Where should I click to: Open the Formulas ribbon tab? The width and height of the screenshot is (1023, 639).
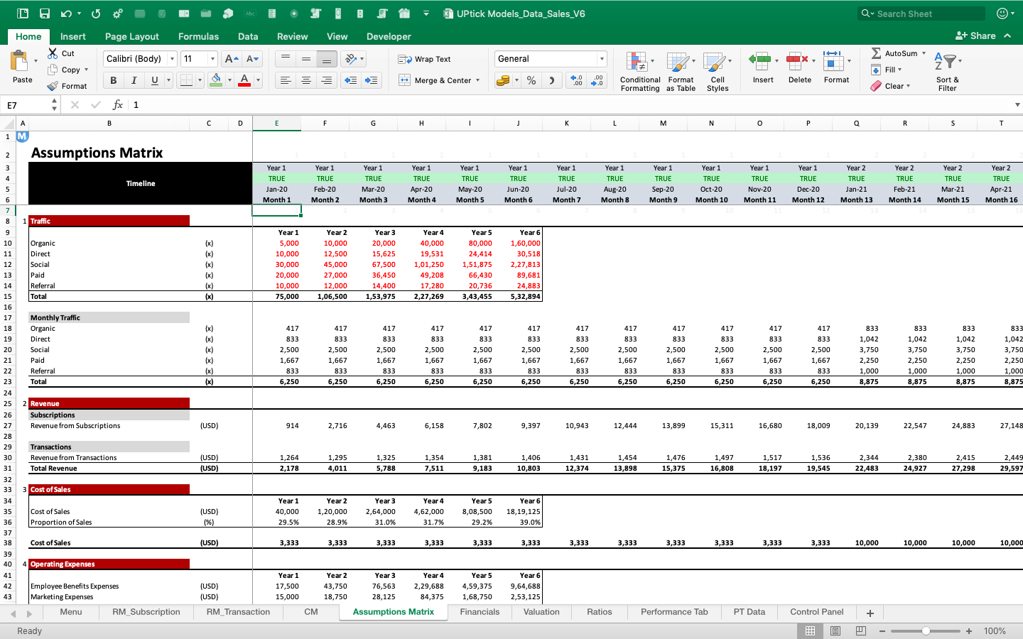pyautogui.click(x=198, y=36)
